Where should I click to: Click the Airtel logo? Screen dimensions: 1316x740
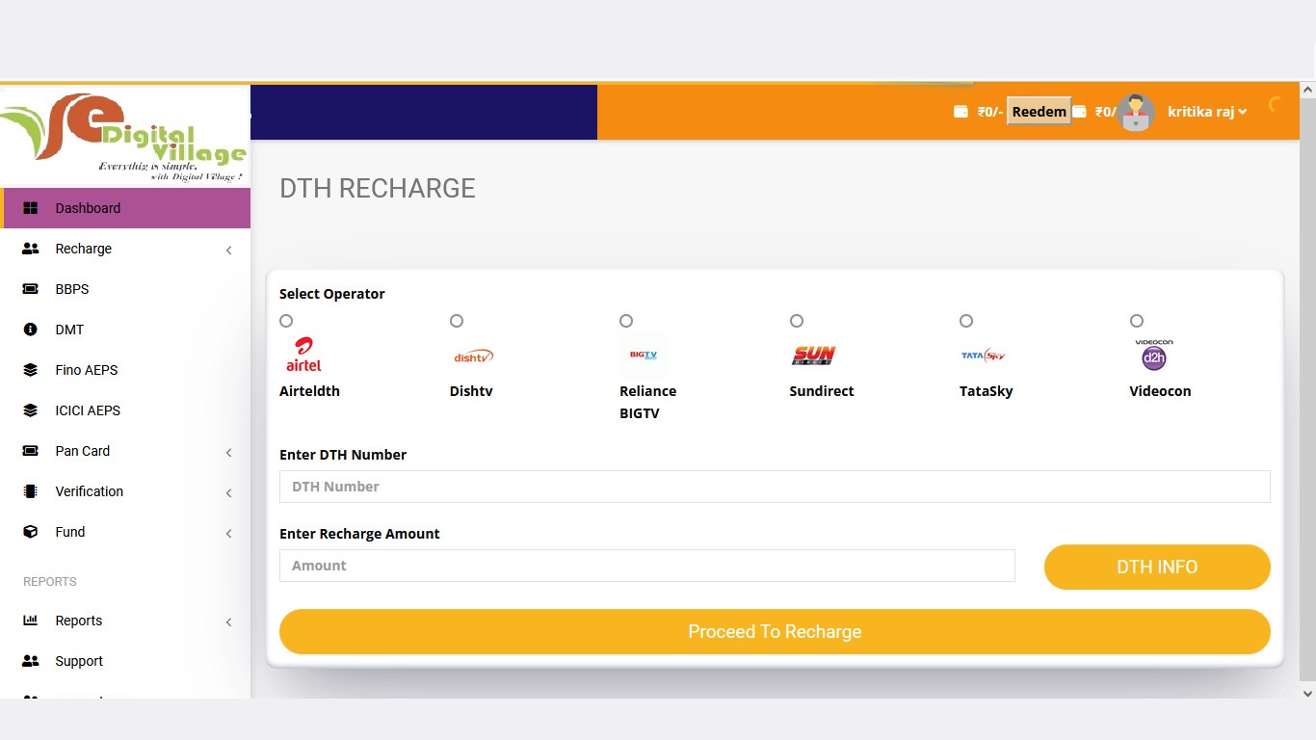pos(303,355)
